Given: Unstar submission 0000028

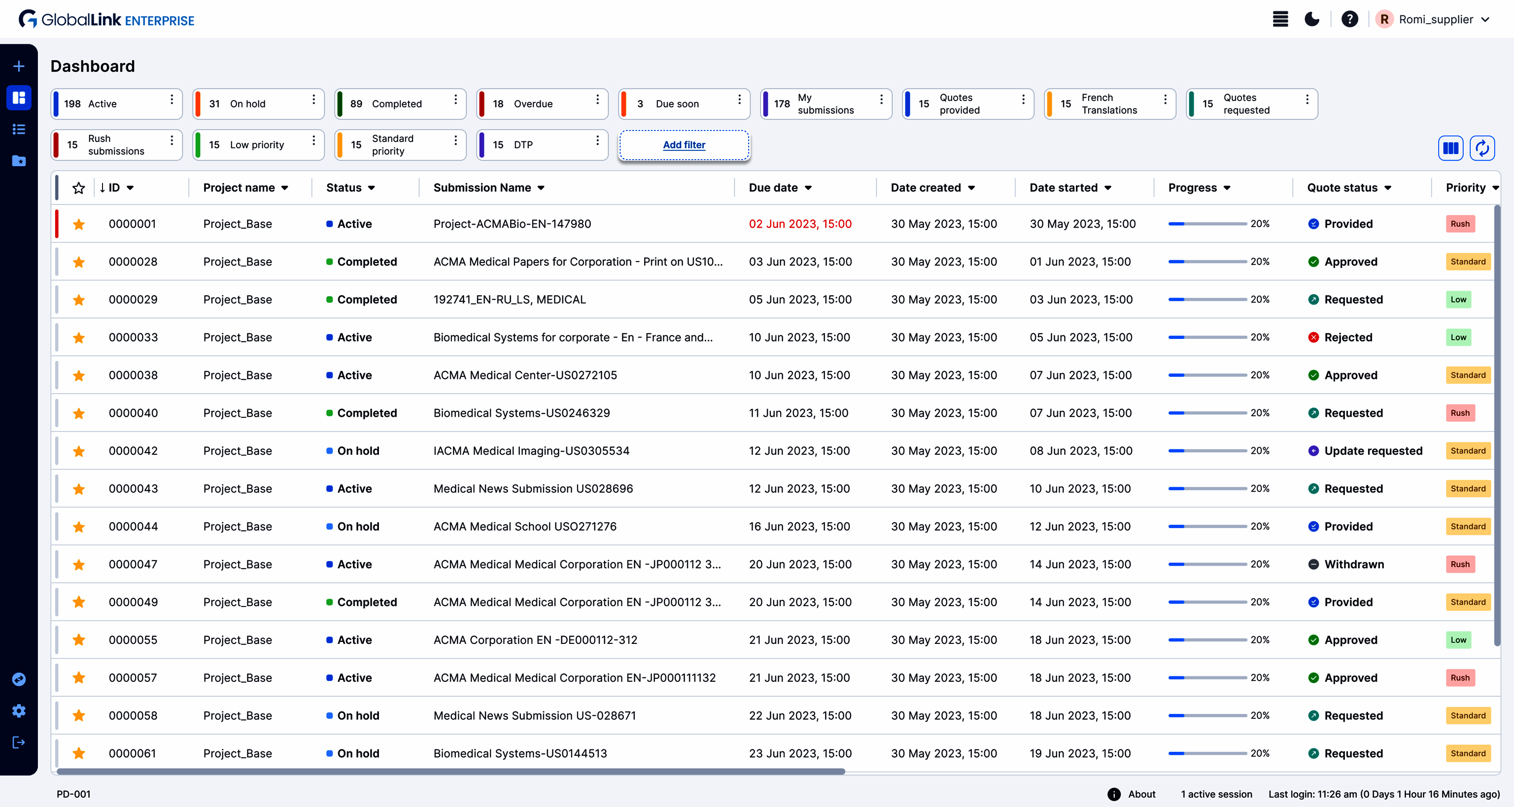Looking at the screenshot, I should [79, 262].
